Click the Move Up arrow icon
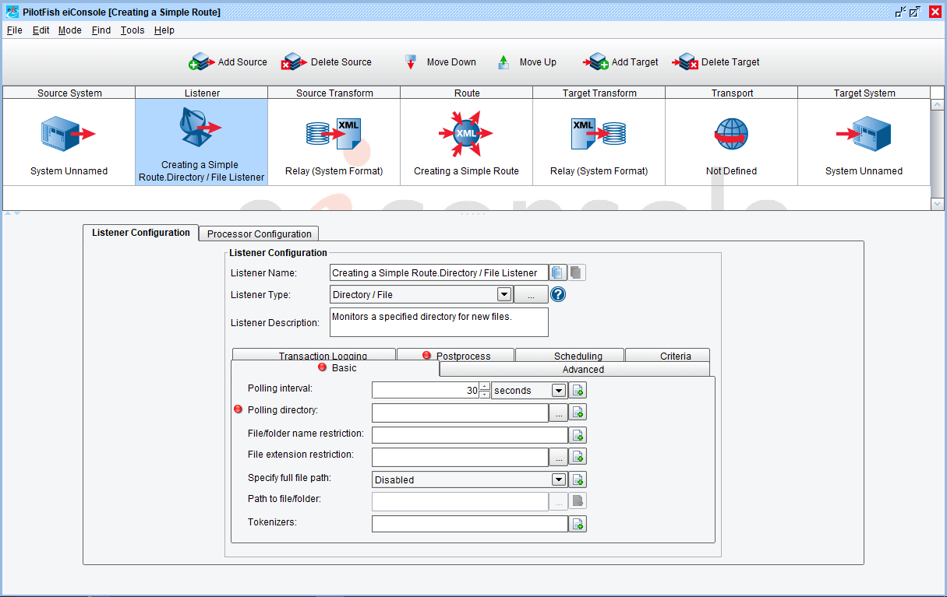The width and height of the screenshot is (947, 597). [x=504, y=62]
